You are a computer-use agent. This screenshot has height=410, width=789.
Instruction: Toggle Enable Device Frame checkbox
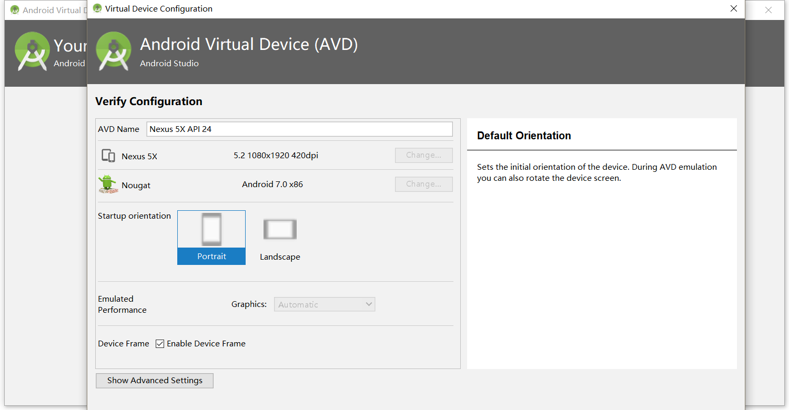click(x=160, y=344)
